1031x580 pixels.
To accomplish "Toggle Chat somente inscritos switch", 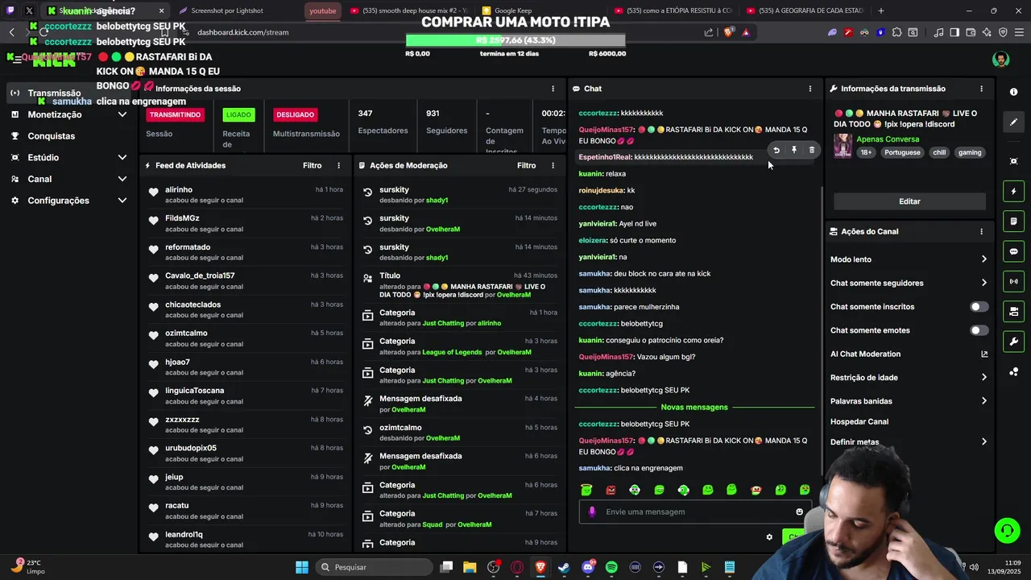I will click(x=979, y=307).
